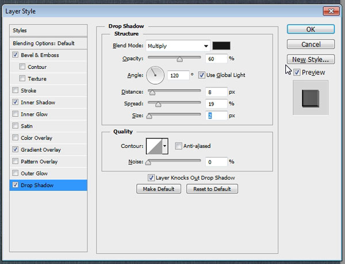This screenshot has height=264, width=345.
Task: Uncheck Layer Knocks Out Drop Shadow
Action: click(x=151, y=178)
